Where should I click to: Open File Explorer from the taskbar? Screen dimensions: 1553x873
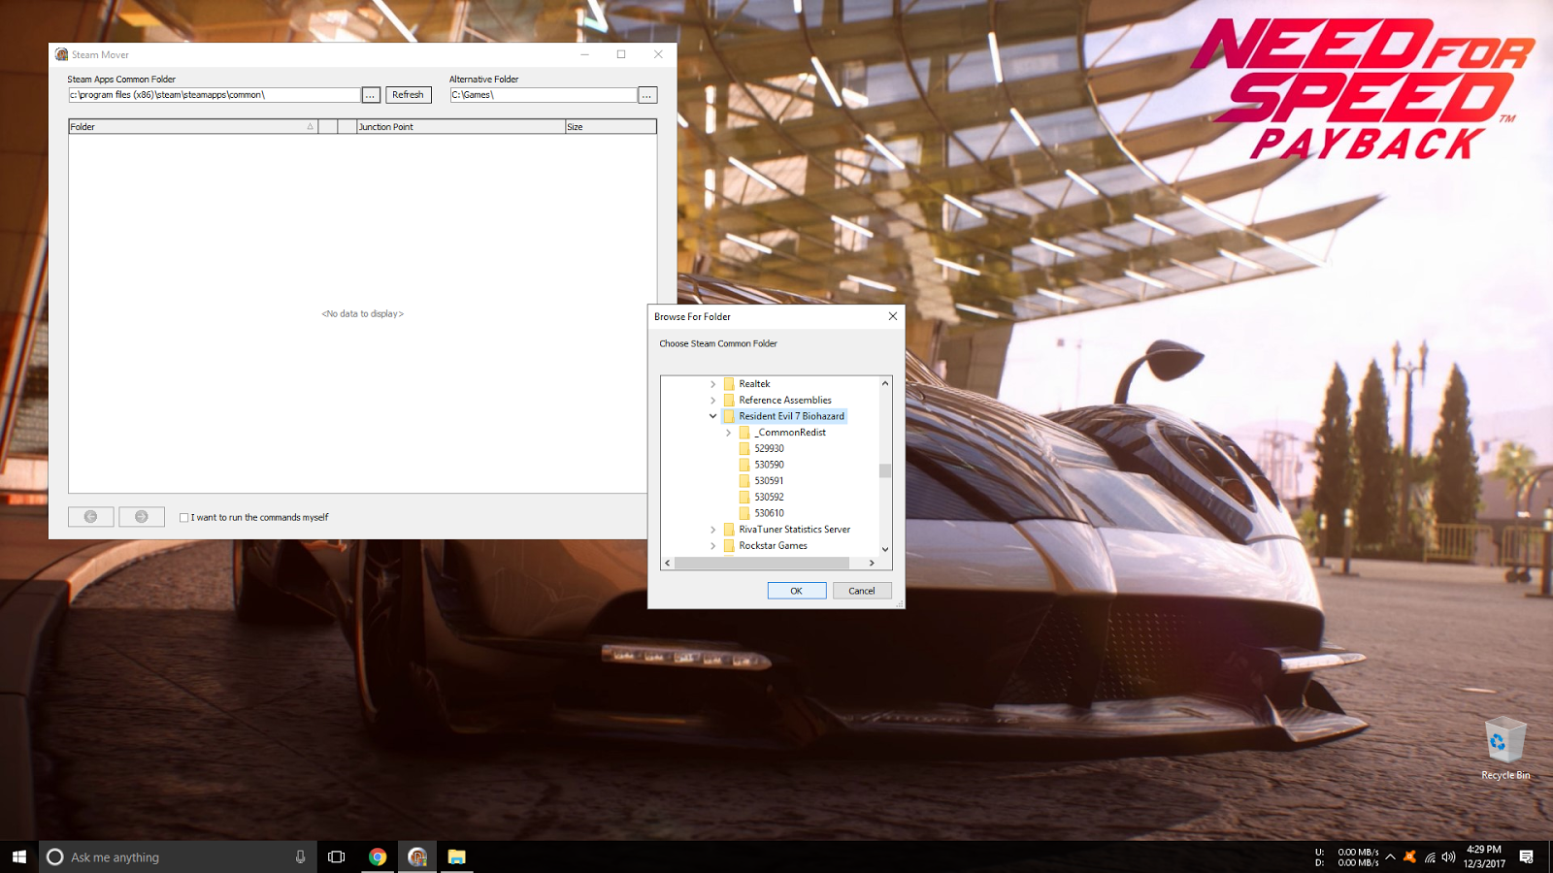[x=456, y=857]
